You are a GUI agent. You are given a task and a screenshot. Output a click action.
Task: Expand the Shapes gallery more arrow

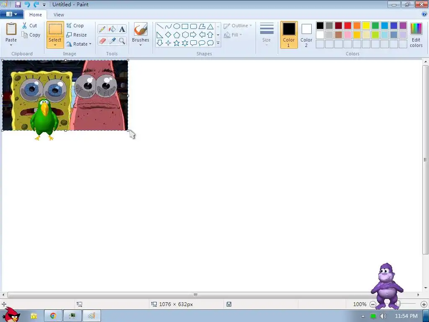pos(218,43)
